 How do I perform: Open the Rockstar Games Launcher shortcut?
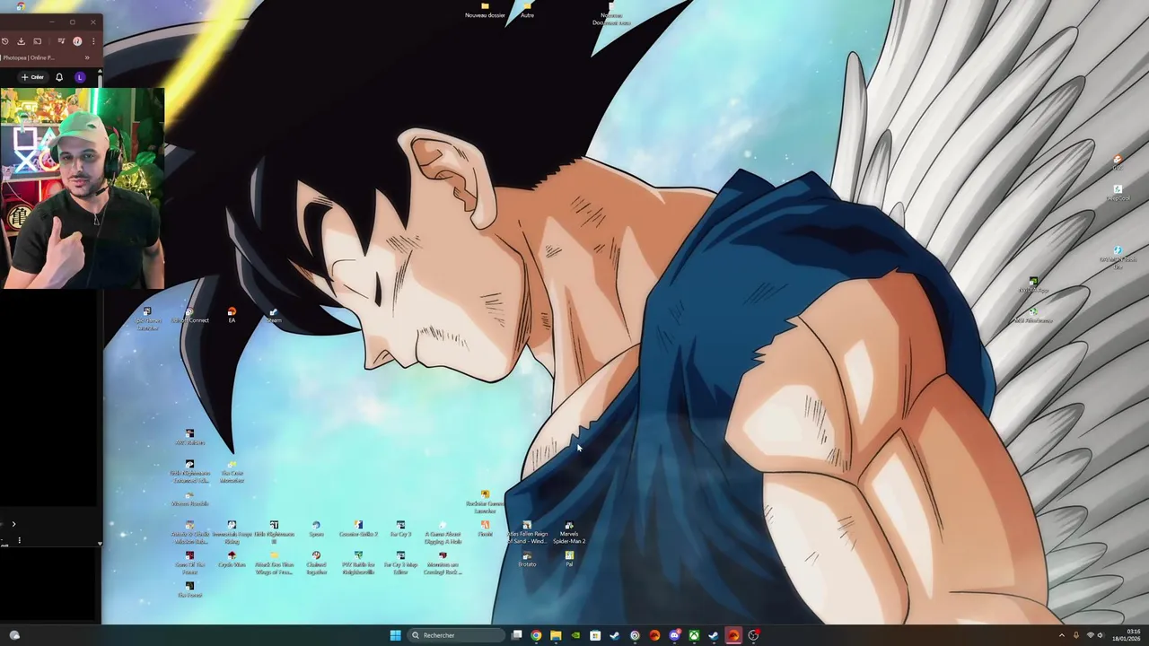pos(485,502)
